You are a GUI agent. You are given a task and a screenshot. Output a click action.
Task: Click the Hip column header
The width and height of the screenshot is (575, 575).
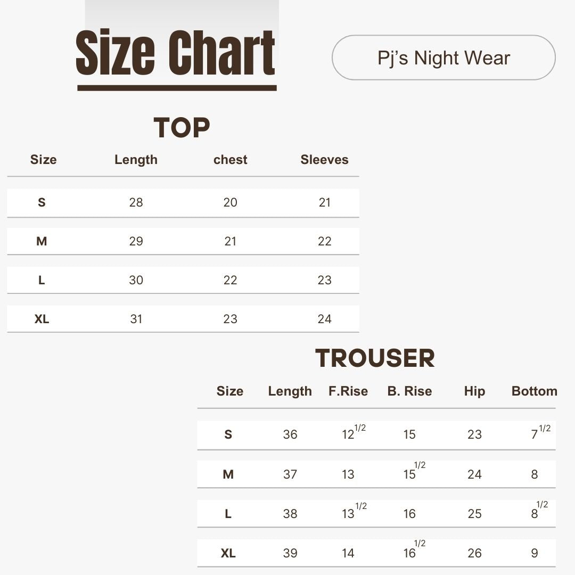coord(474,391)
